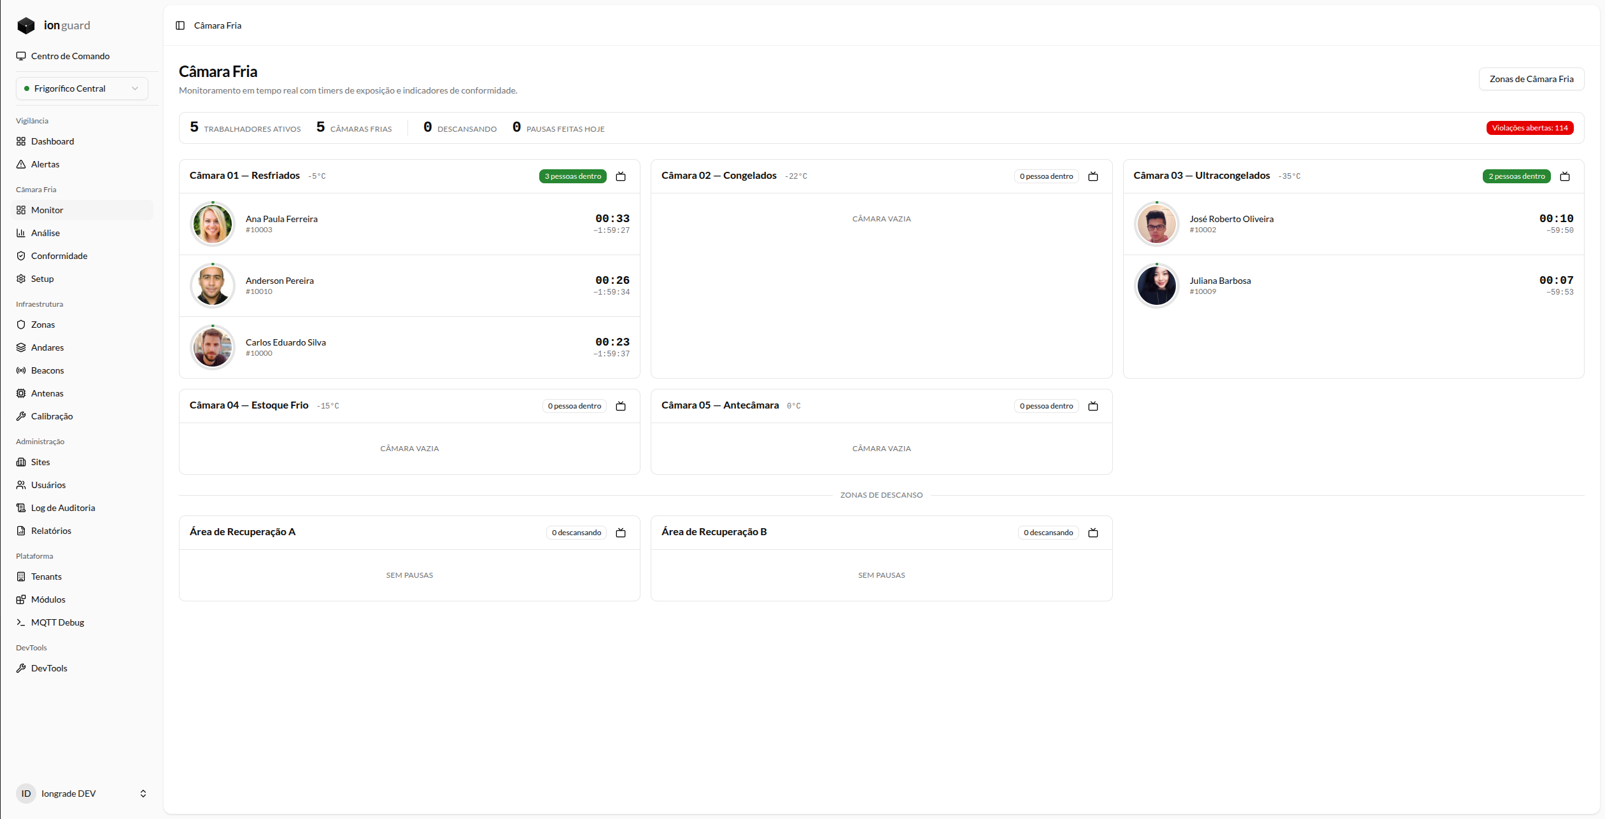Open camera icon for Câmara 02 Congelados
The image size is (1605, 819).
[1093, 176]
